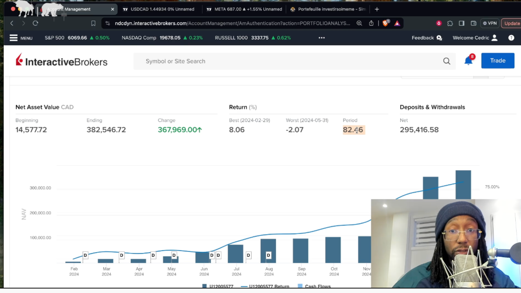Click the D marker on August bar
521x293 pixels.
268,256
